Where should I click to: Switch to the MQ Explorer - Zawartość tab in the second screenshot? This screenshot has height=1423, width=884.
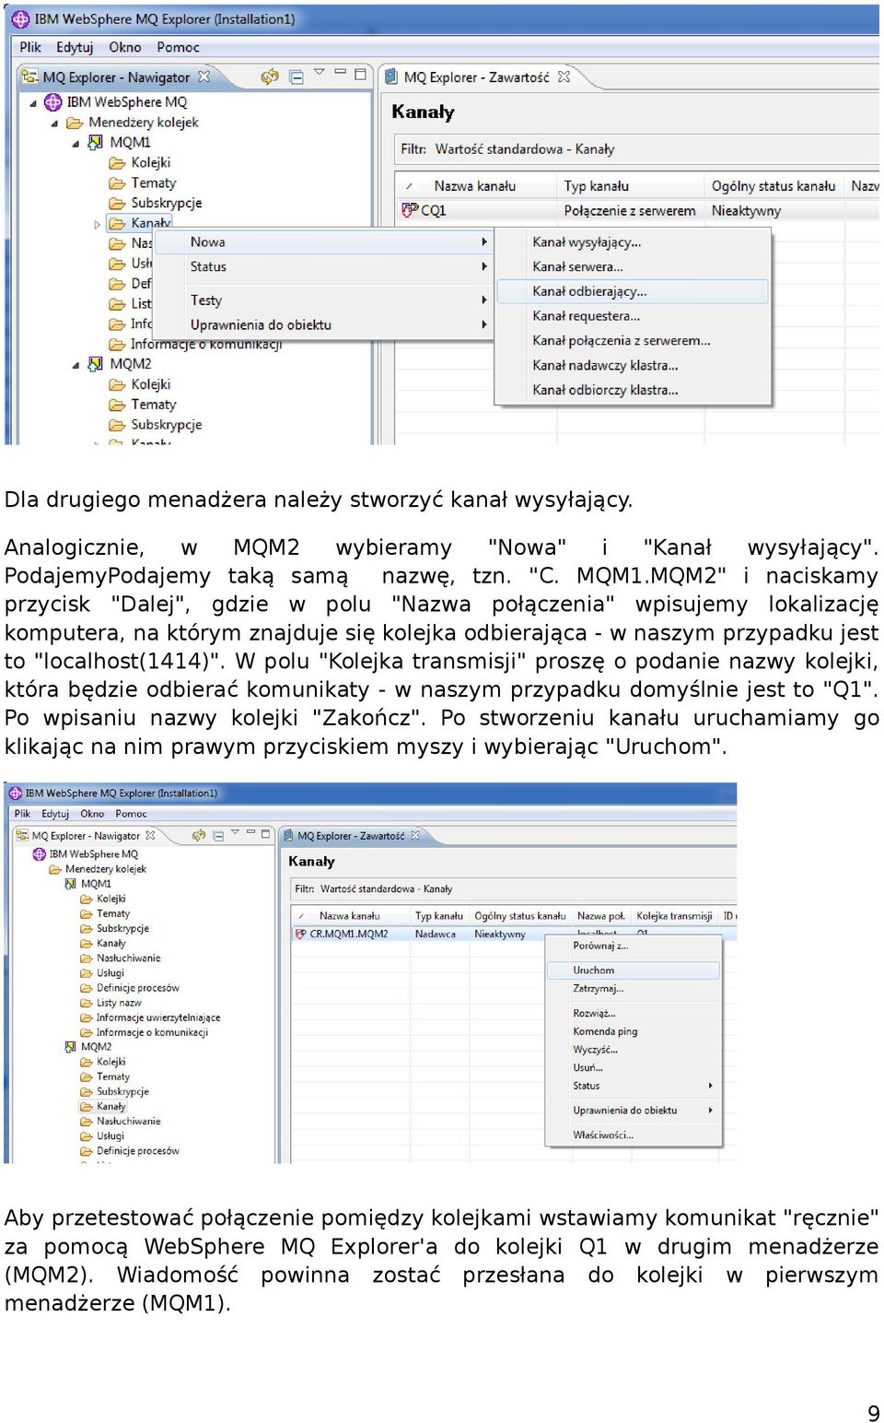click(x=350, y=836)
